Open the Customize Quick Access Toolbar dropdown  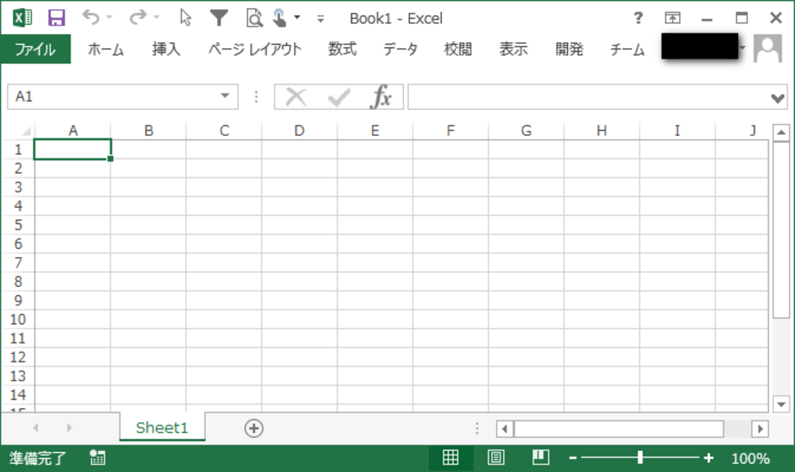320,18
